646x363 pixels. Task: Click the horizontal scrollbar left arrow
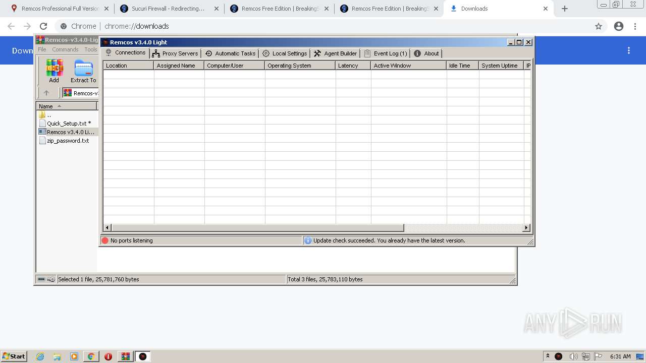tap(107, 228)
